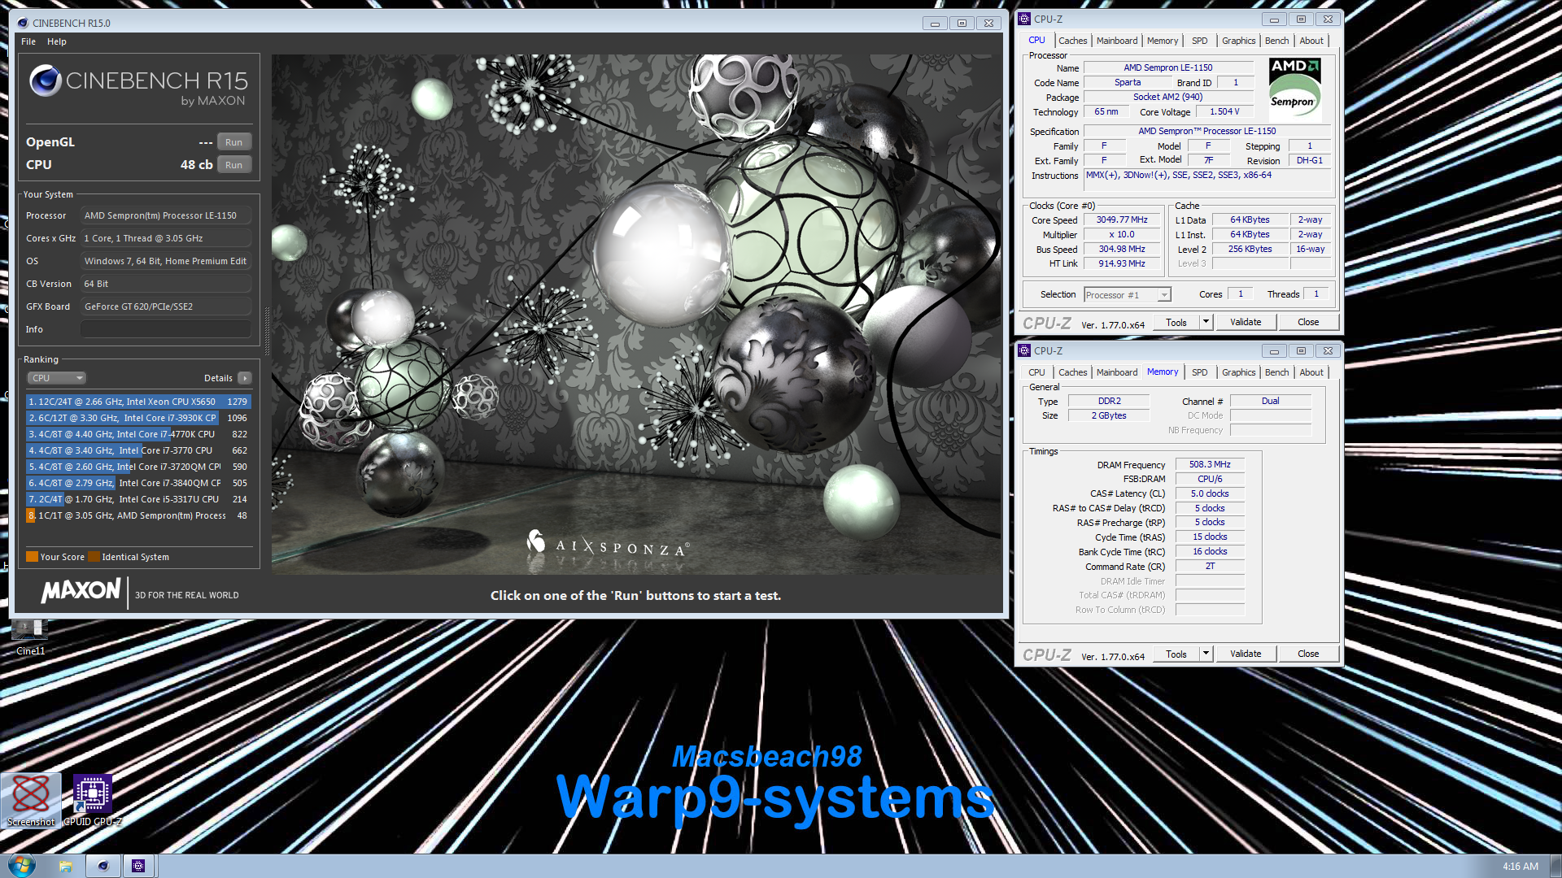Open Windows Explorer from taskbar
1562x878 pixels.
click(66, 866)
